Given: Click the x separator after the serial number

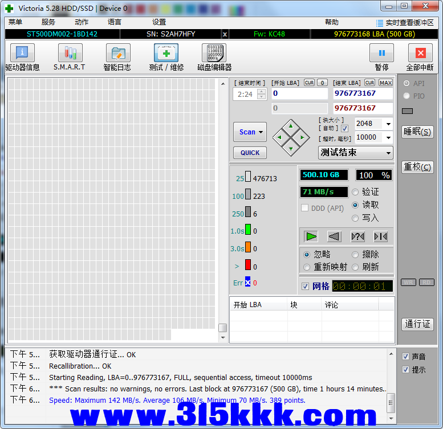Looking at the screenshot, I should click(225, 34).
